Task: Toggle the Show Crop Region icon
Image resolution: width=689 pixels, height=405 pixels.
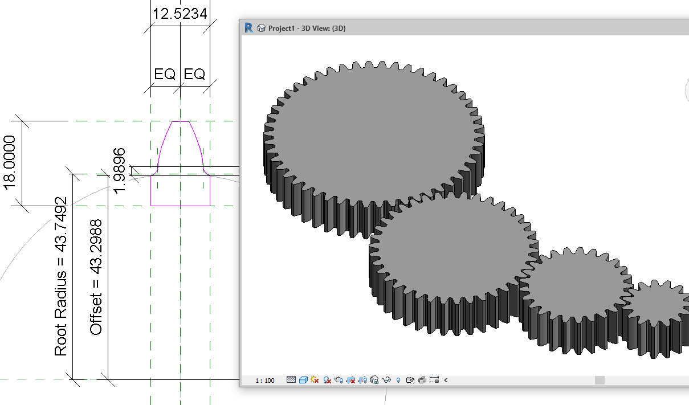Action: [x=362, y=379]
